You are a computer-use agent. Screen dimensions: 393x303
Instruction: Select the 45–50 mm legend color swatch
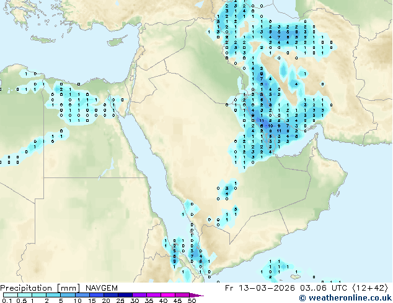[182, 295]
